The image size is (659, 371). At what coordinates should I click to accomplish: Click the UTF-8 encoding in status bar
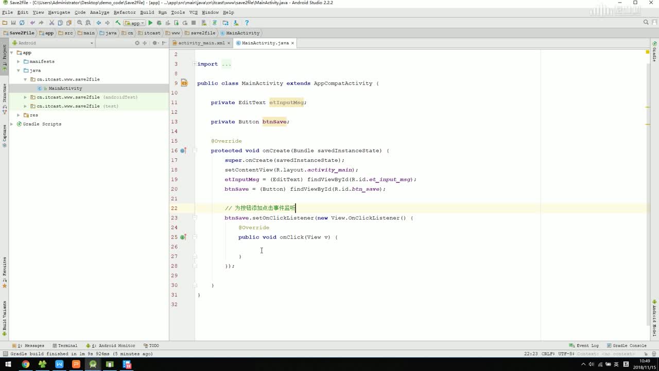coord(567,354)
